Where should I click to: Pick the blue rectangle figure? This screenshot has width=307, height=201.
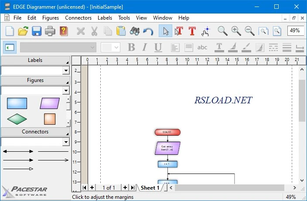pos(17,103)
